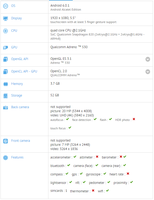This screenshot has width=154, height=200.
Task: Expand the OpenCL 2.0 details arrow
Action: (148, 72)
